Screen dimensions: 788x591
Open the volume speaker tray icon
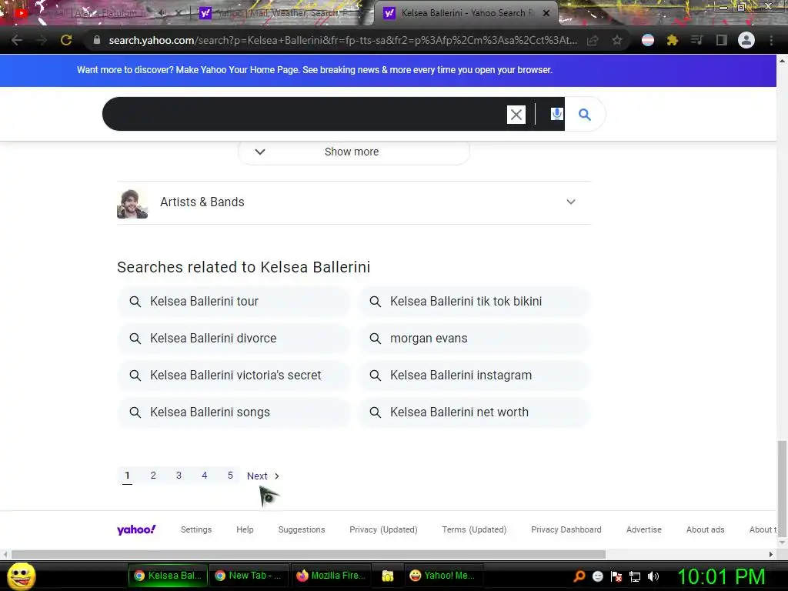(653, 576)
